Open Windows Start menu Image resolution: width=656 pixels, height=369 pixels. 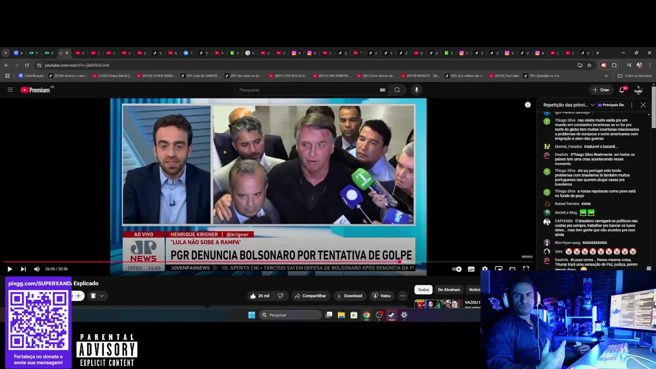[252, 315]
